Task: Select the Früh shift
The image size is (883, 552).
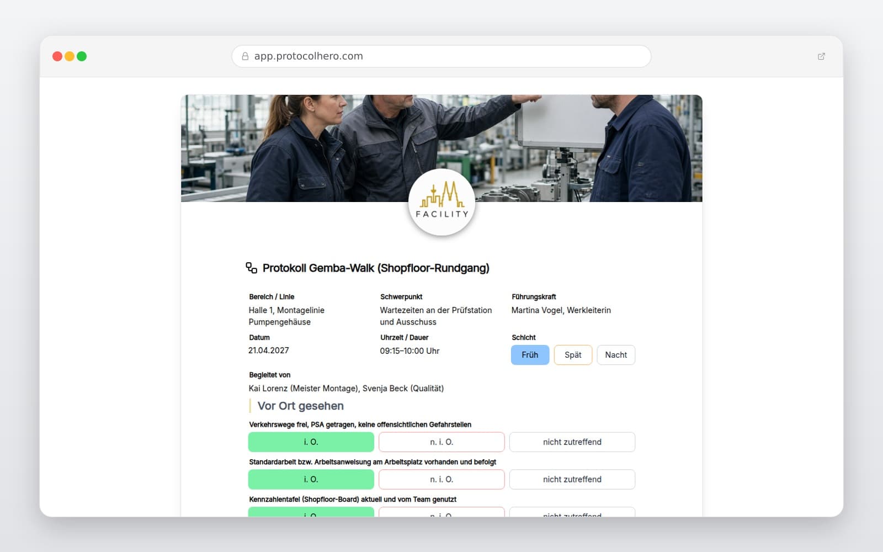Action: pos(530,355)
